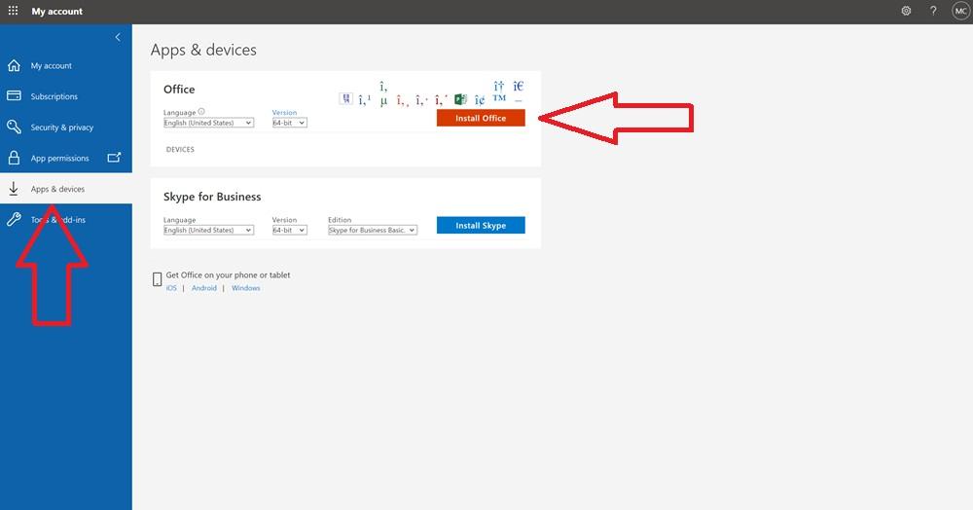Expand the Skype Edition dropdown
The height and width of the screenshot is (510, 973).
(372, 230)
